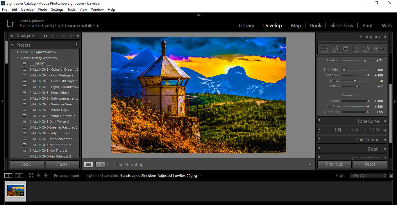Expand the Split Toning panel triangle
Image resolution: width=397 pixels, height=205 pixels.
385,140
